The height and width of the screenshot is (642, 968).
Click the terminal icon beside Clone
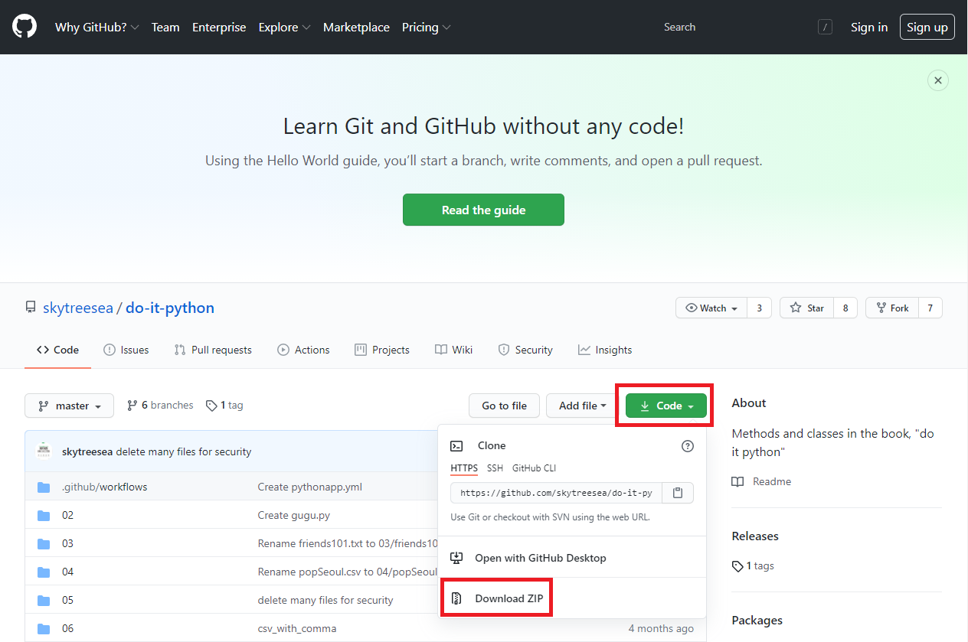coord(456,445)
